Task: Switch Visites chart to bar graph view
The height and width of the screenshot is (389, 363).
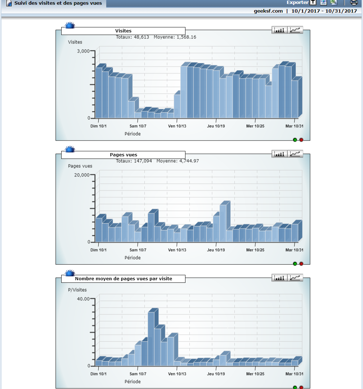Action: point(279,30)
